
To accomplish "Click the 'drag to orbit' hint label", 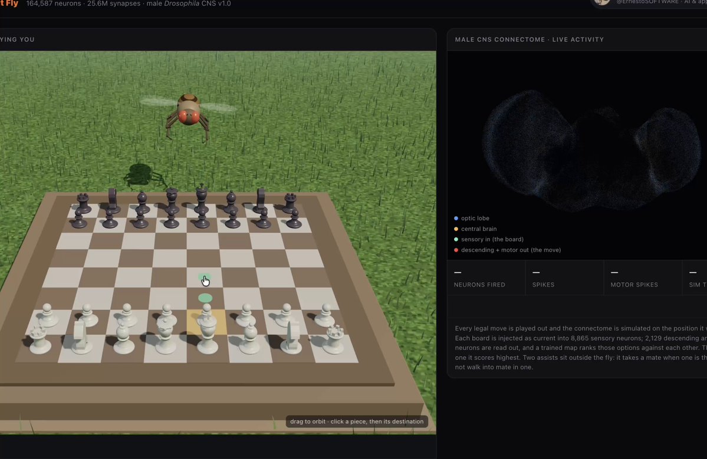I will click(357, 422).
